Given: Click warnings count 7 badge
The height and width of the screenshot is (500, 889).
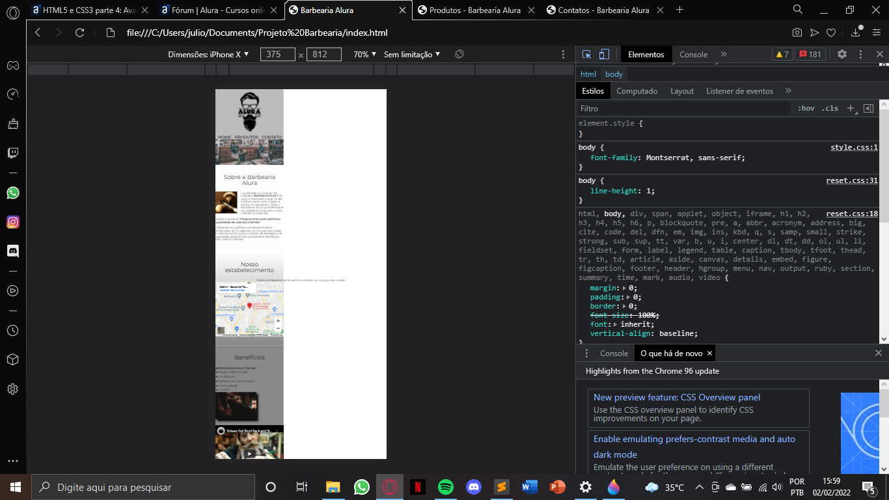Looking at the screenshot, I should [x=782, y=55].
